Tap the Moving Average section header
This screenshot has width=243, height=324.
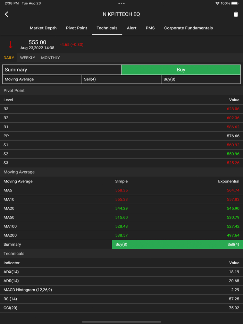coord(121,172)
